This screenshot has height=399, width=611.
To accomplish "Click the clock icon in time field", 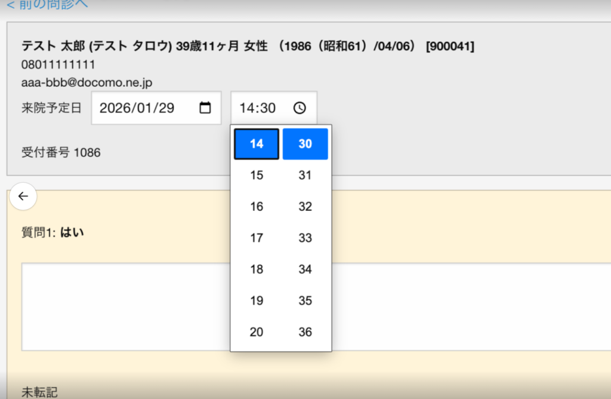I will [300, 108].
